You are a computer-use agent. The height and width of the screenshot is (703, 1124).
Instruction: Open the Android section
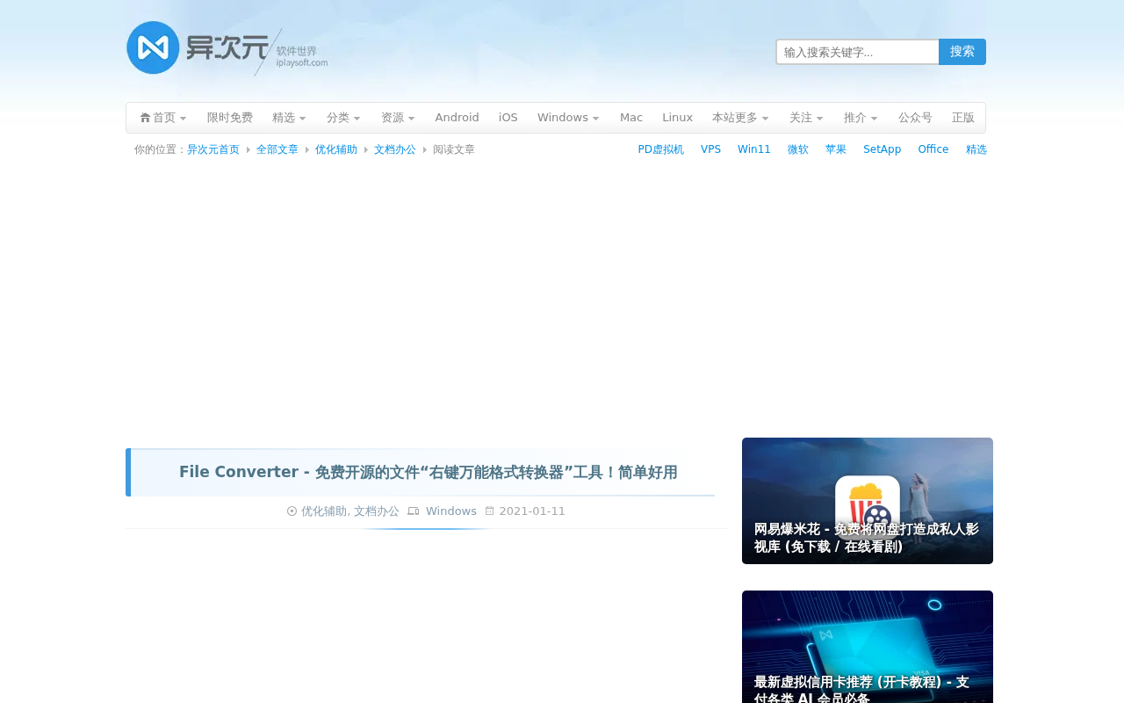[458, 118]
